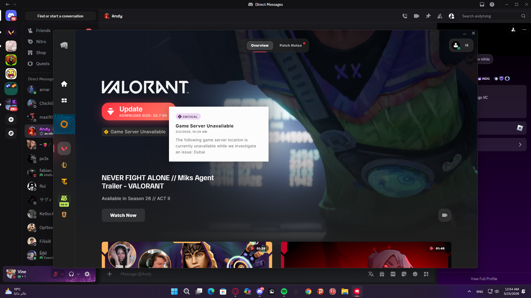The height and width of the screenshot is (298, 531).
Task: Select the Teamfight Tactics icon
Action: 64,182
